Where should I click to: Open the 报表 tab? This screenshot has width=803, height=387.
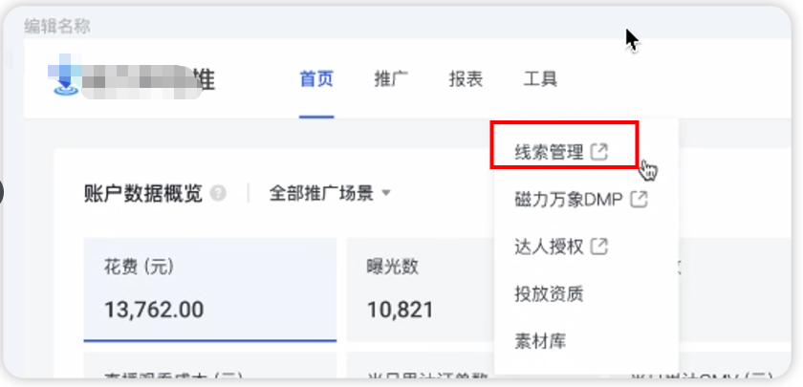(467, 79)
